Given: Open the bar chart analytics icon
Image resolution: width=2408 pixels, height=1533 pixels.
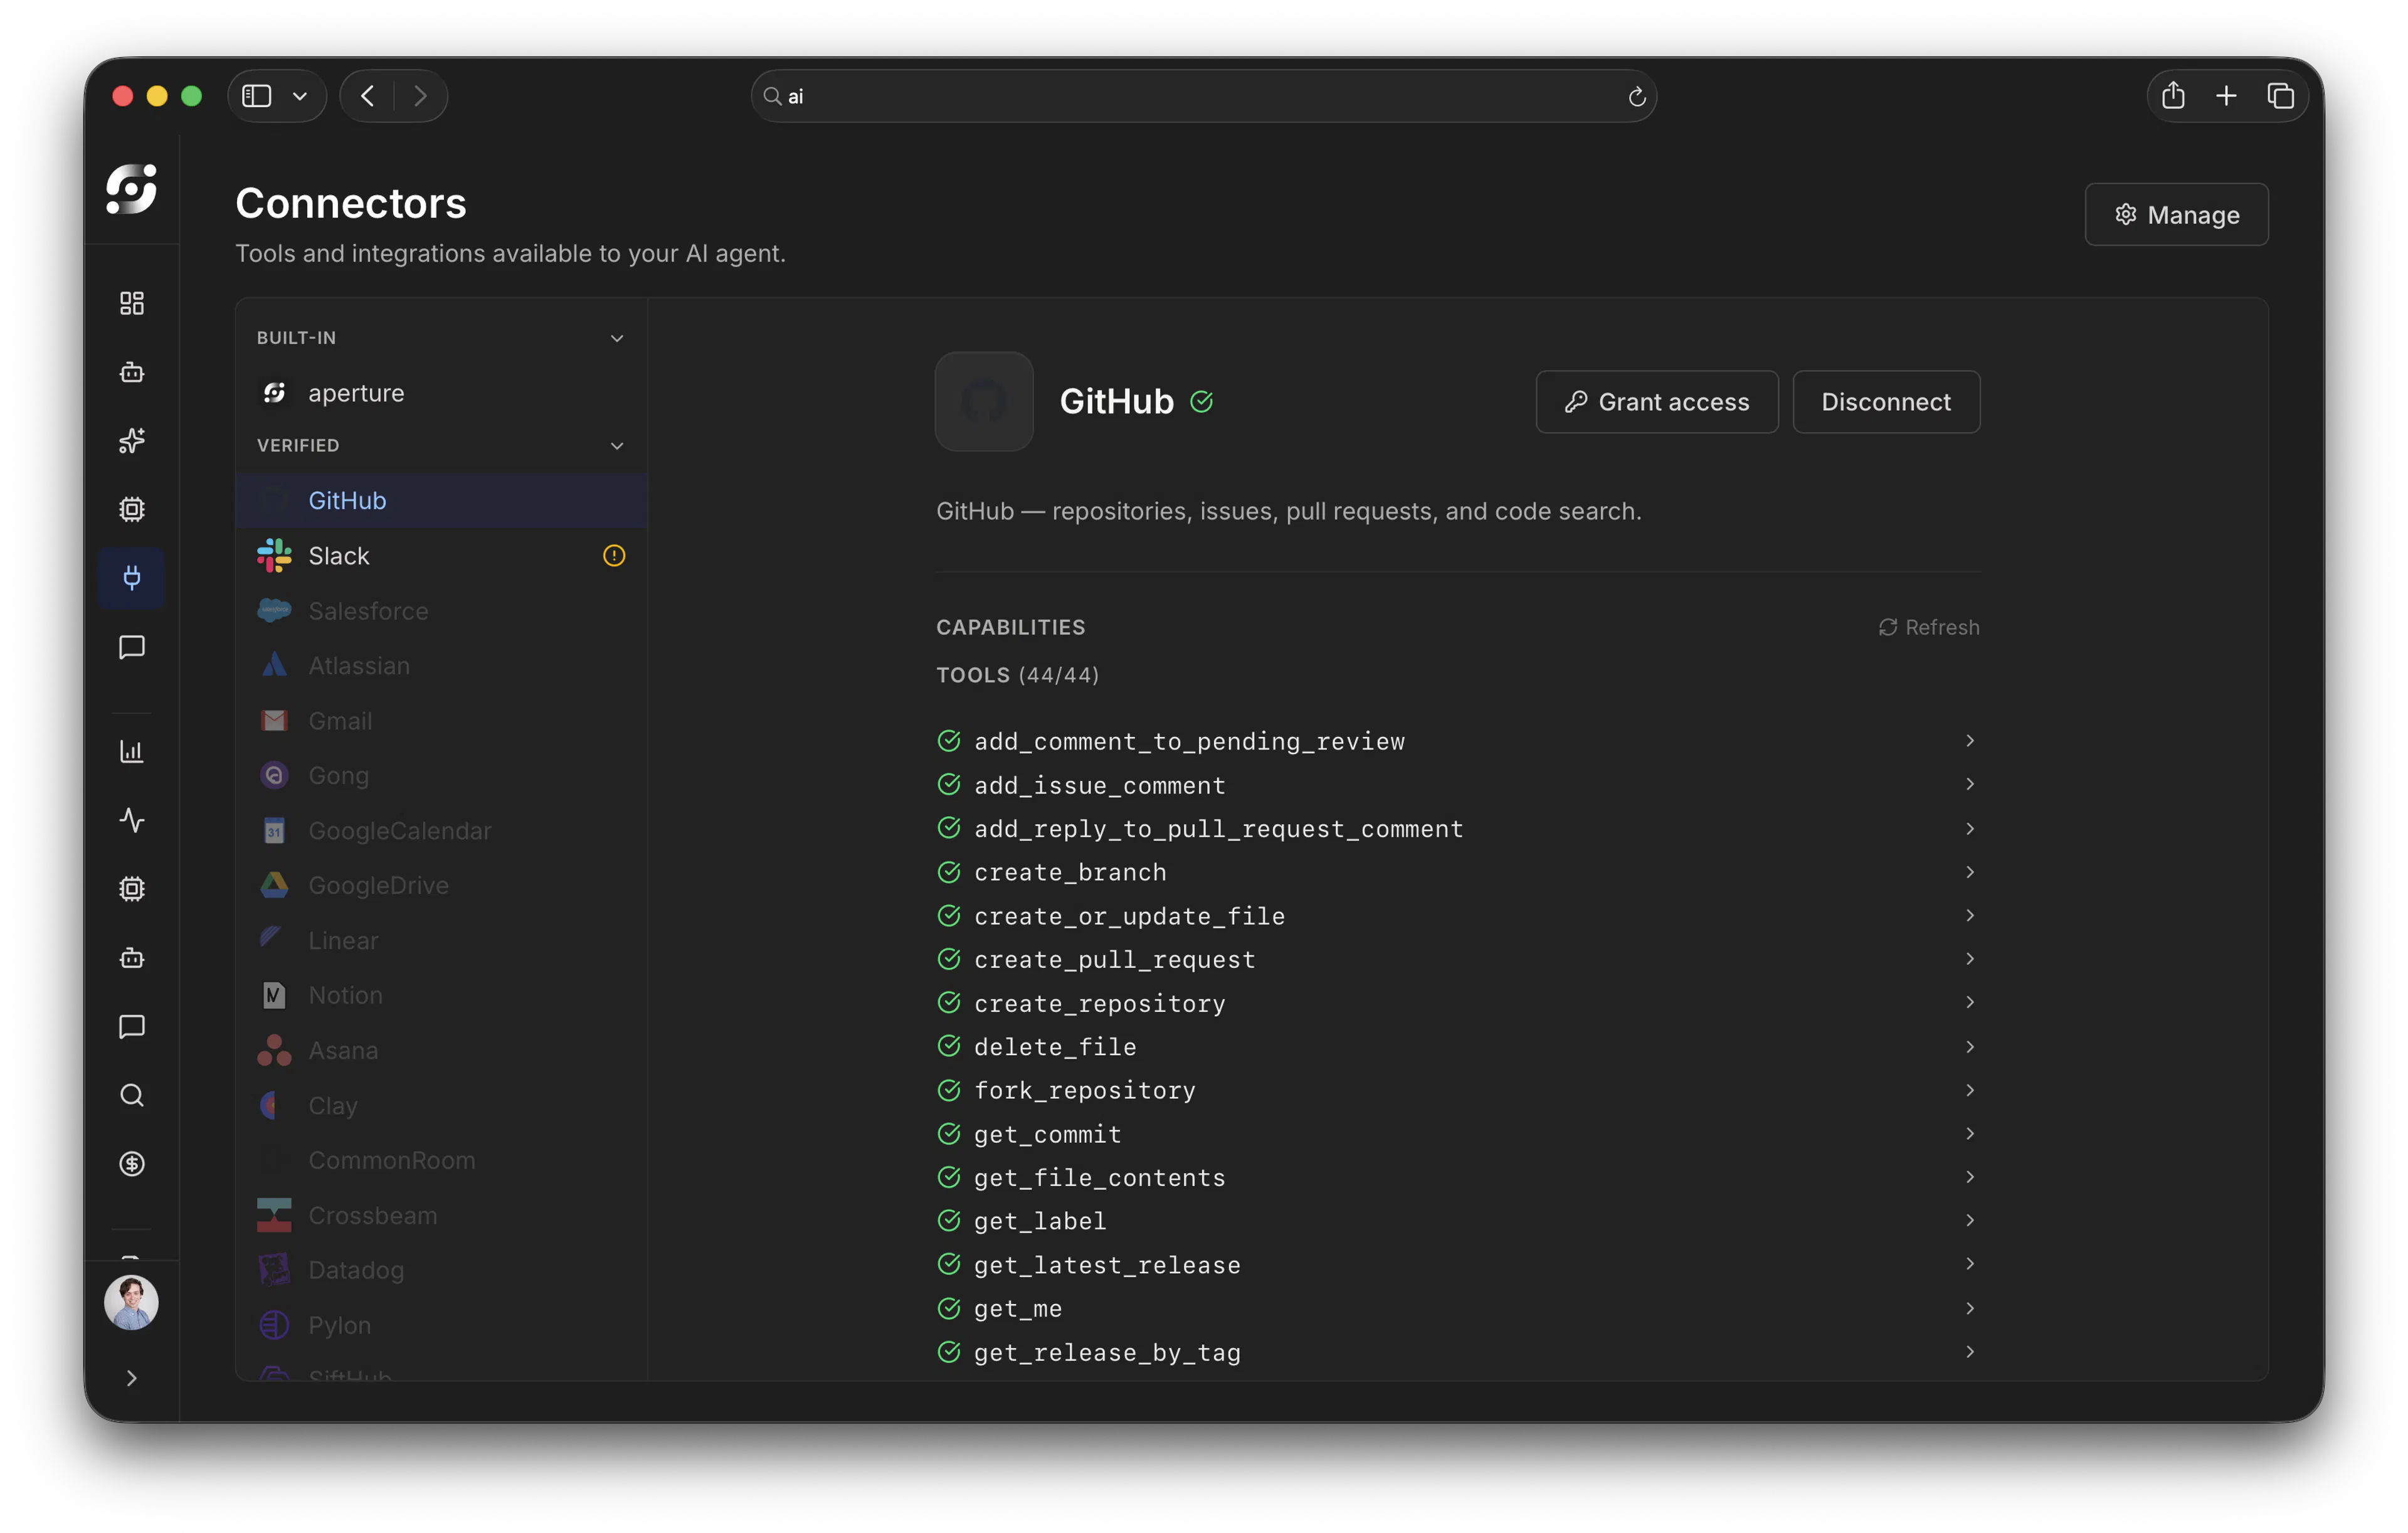Looking at the screenshot, I should (132, 751).
